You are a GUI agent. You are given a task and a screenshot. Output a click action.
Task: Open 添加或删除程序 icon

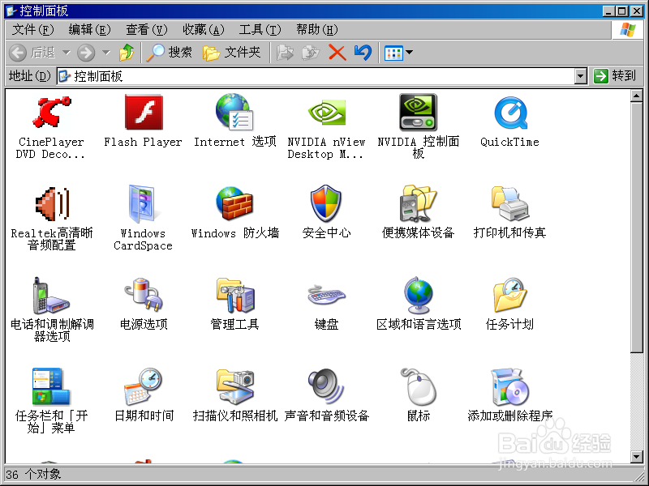point(510,387)
